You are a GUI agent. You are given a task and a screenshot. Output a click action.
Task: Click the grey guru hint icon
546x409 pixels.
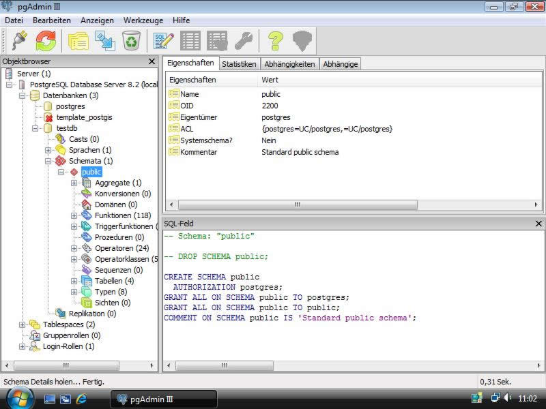pyautogui.click(x=302, y=41)
